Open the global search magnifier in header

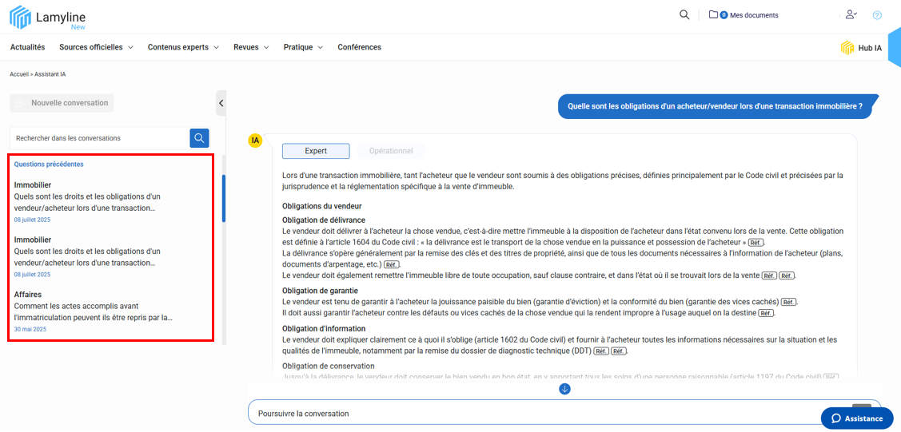[x=684, y=15]
